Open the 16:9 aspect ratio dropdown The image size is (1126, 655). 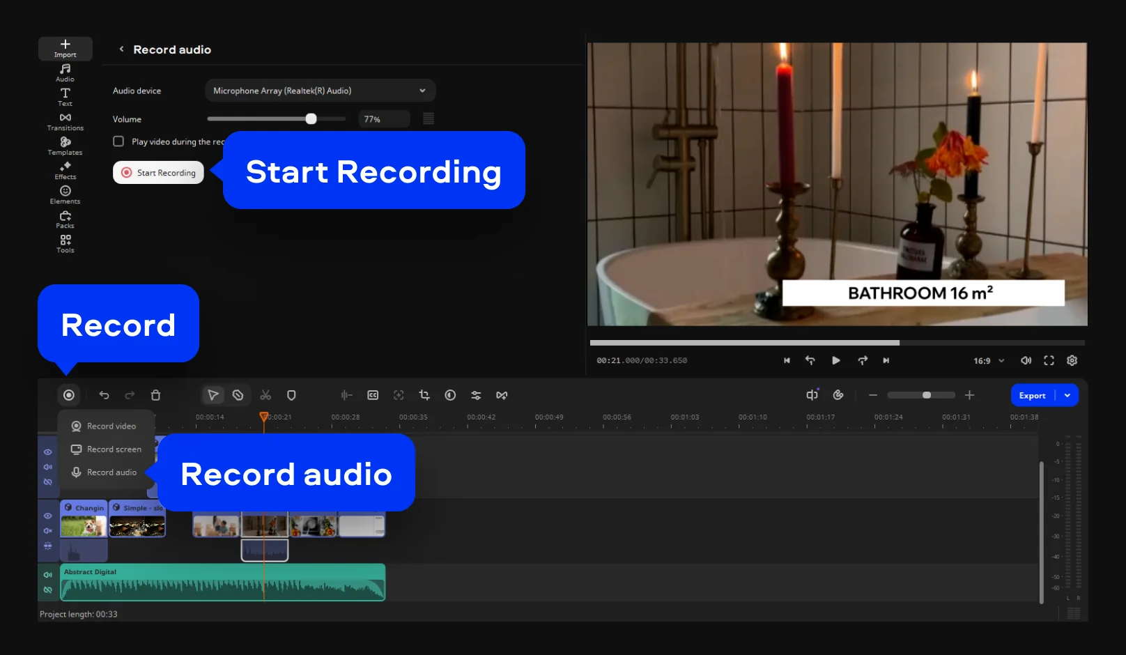pos(989,361)
